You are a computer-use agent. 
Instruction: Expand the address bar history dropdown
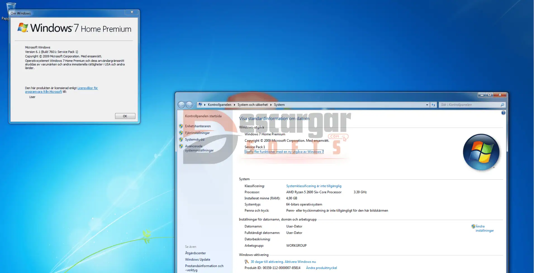pos(427,105)
